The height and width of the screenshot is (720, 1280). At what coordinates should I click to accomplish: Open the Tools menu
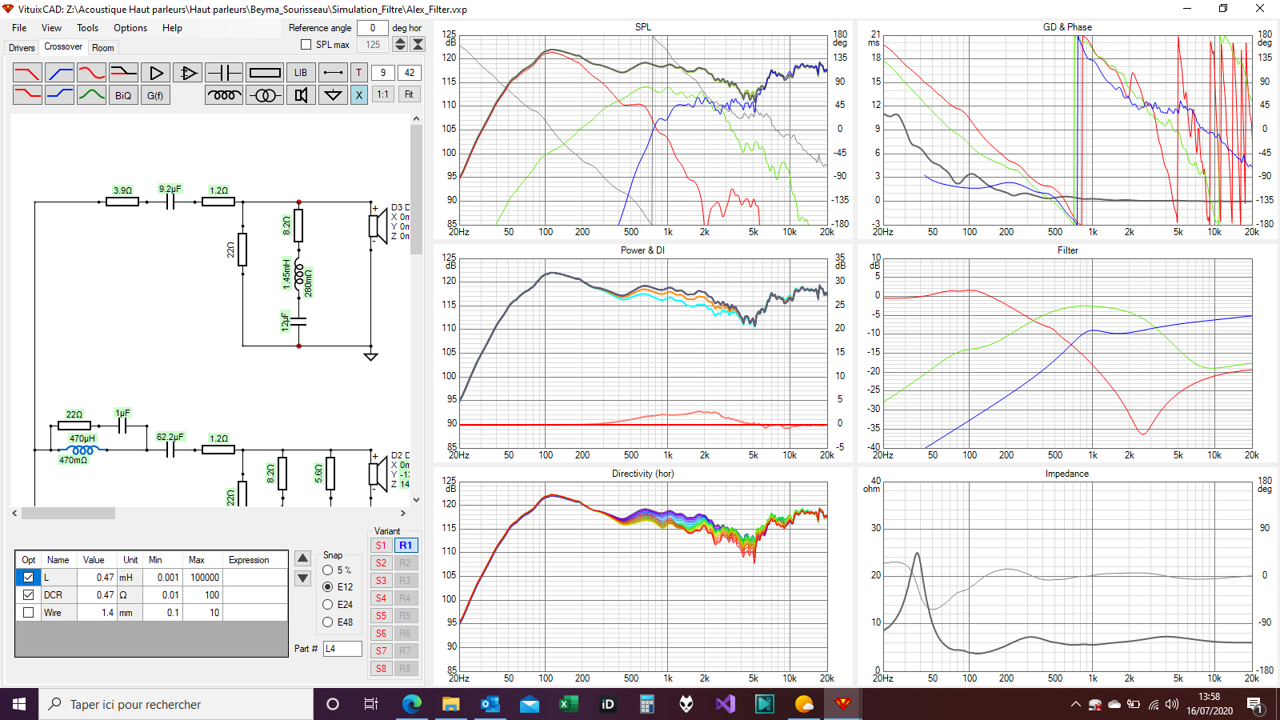coord(88,28)
